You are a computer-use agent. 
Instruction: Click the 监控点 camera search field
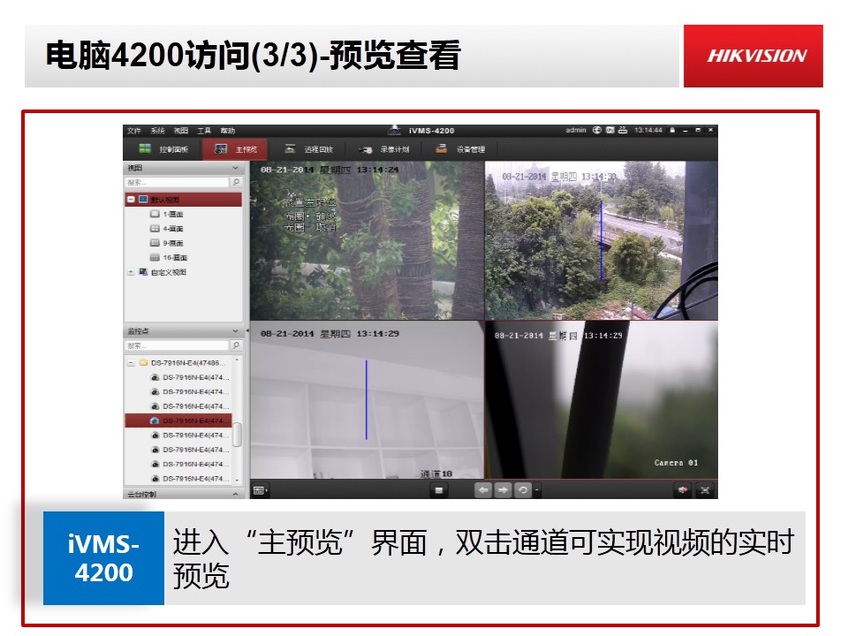[x=177, y=345]
